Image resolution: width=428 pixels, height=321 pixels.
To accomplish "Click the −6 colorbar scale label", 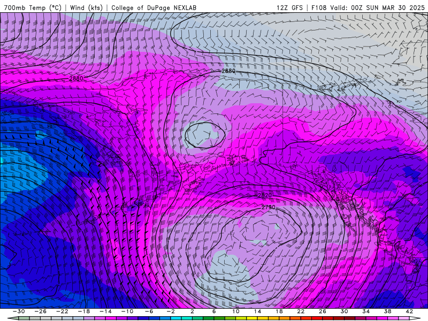I will point(149,311).
